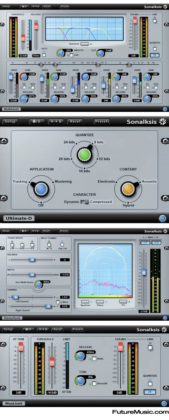
Task: Enable the Auto release checkbox in MultiLimit
Action: point(44,55)
